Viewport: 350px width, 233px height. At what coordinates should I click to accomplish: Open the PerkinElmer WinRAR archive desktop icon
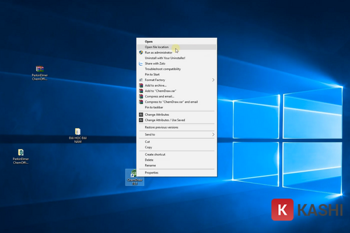point(40,70)
